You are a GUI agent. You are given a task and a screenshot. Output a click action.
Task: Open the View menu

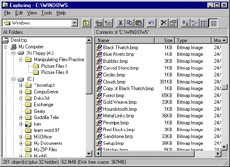coord(32,13)
